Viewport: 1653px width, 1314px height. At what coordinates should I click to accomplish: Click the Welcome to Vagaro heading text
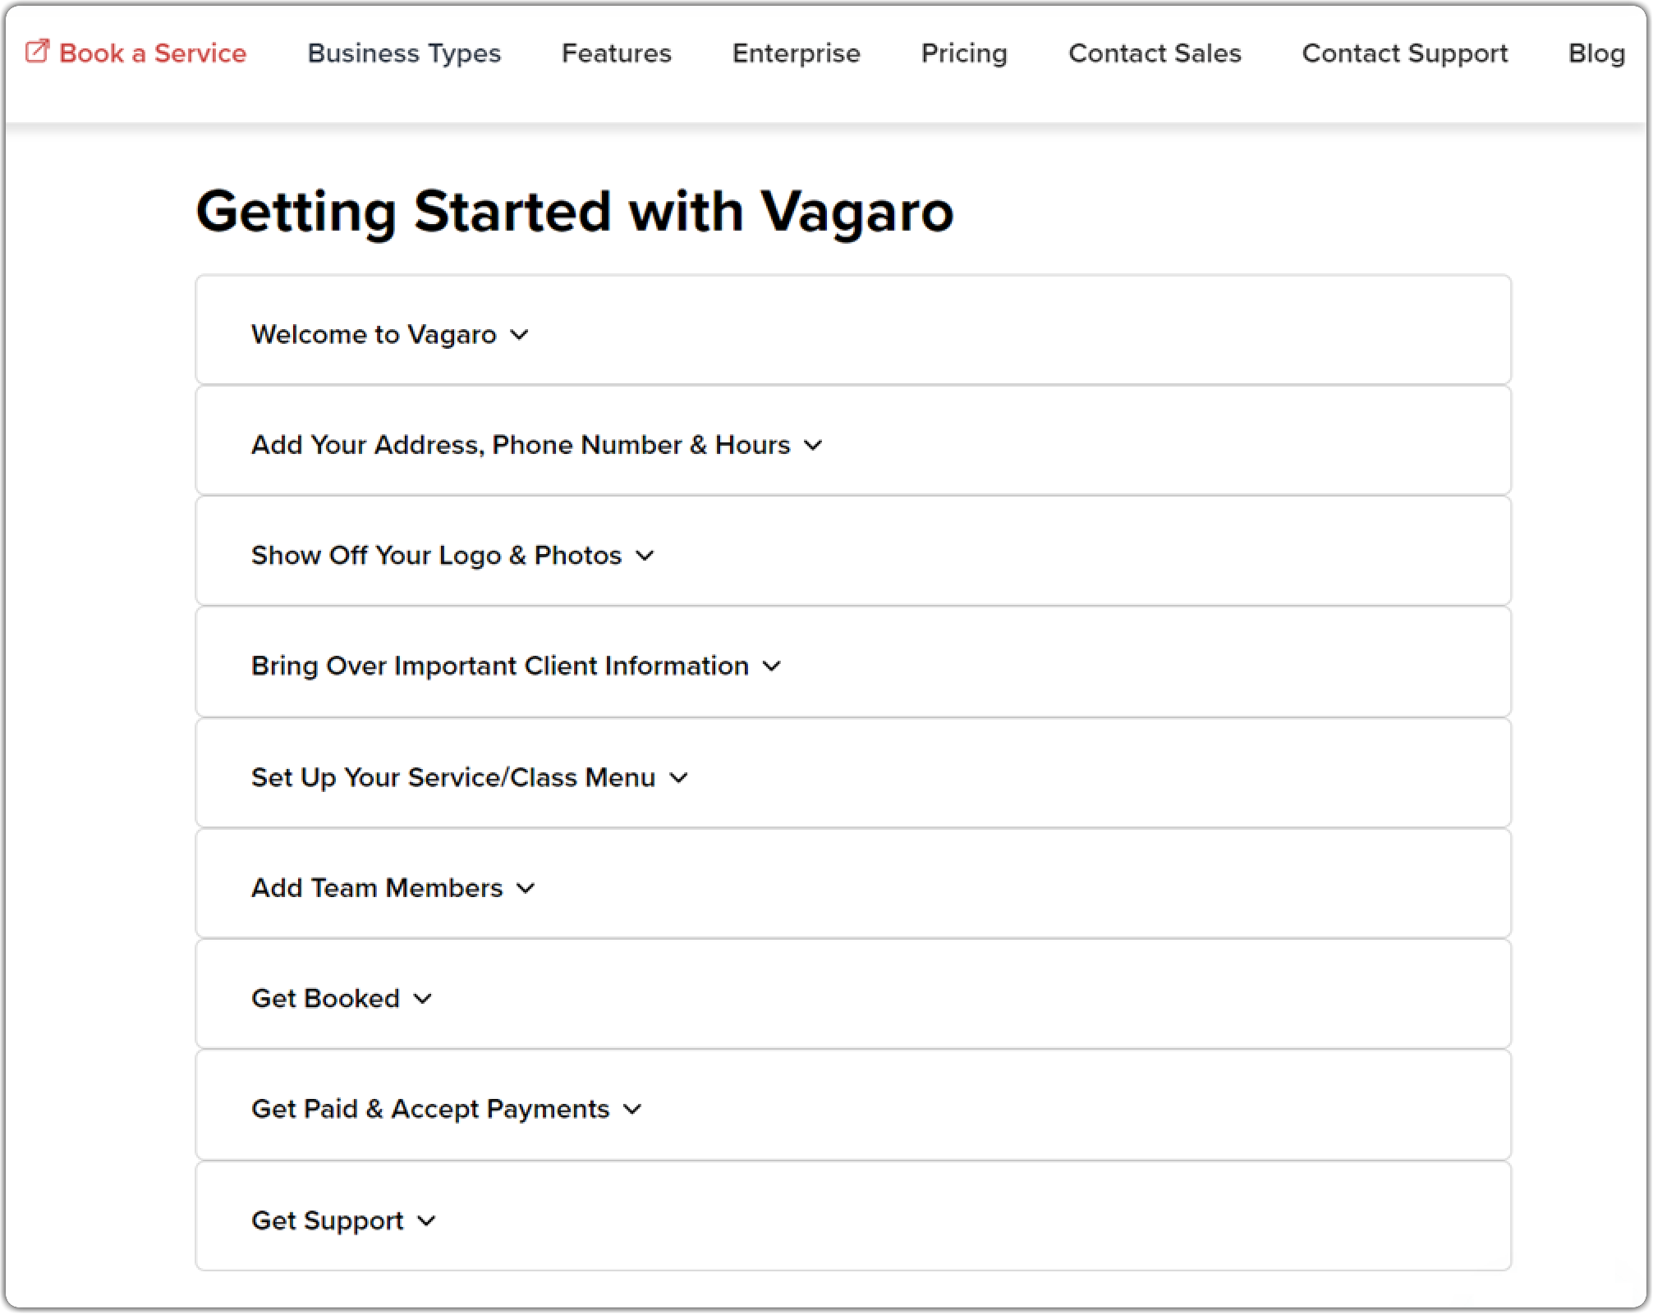point(374,335)
